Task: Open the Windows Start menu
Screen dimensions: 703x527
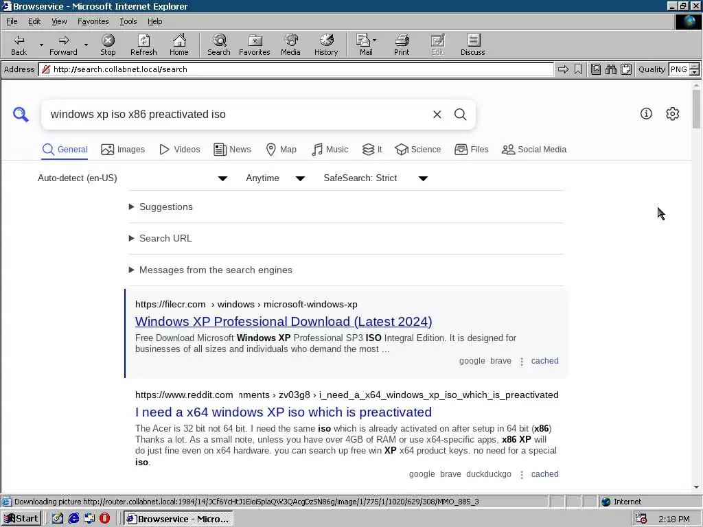Action: click(21, 519)
